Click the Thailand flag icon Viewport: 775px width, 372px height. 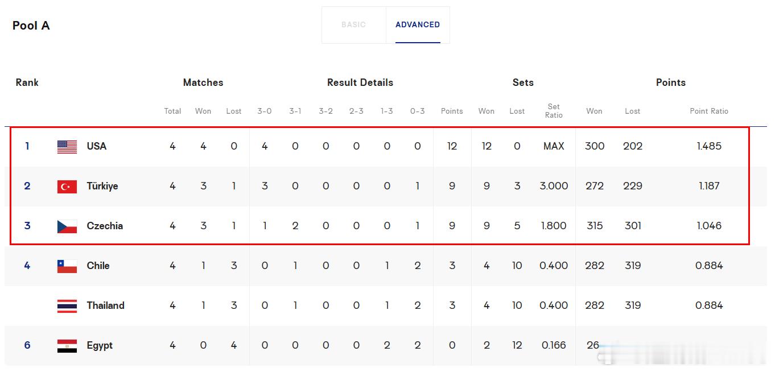click(x=67, y=306)
